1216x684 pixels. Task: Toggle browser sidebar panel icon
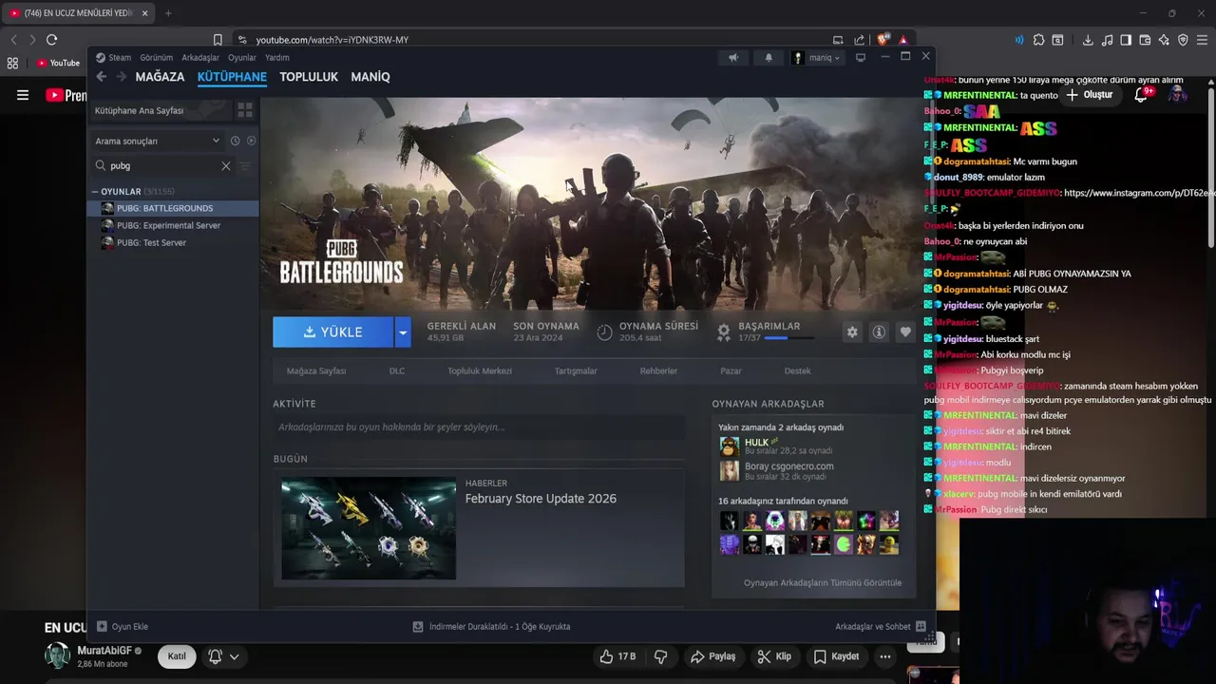[1126, 40]
